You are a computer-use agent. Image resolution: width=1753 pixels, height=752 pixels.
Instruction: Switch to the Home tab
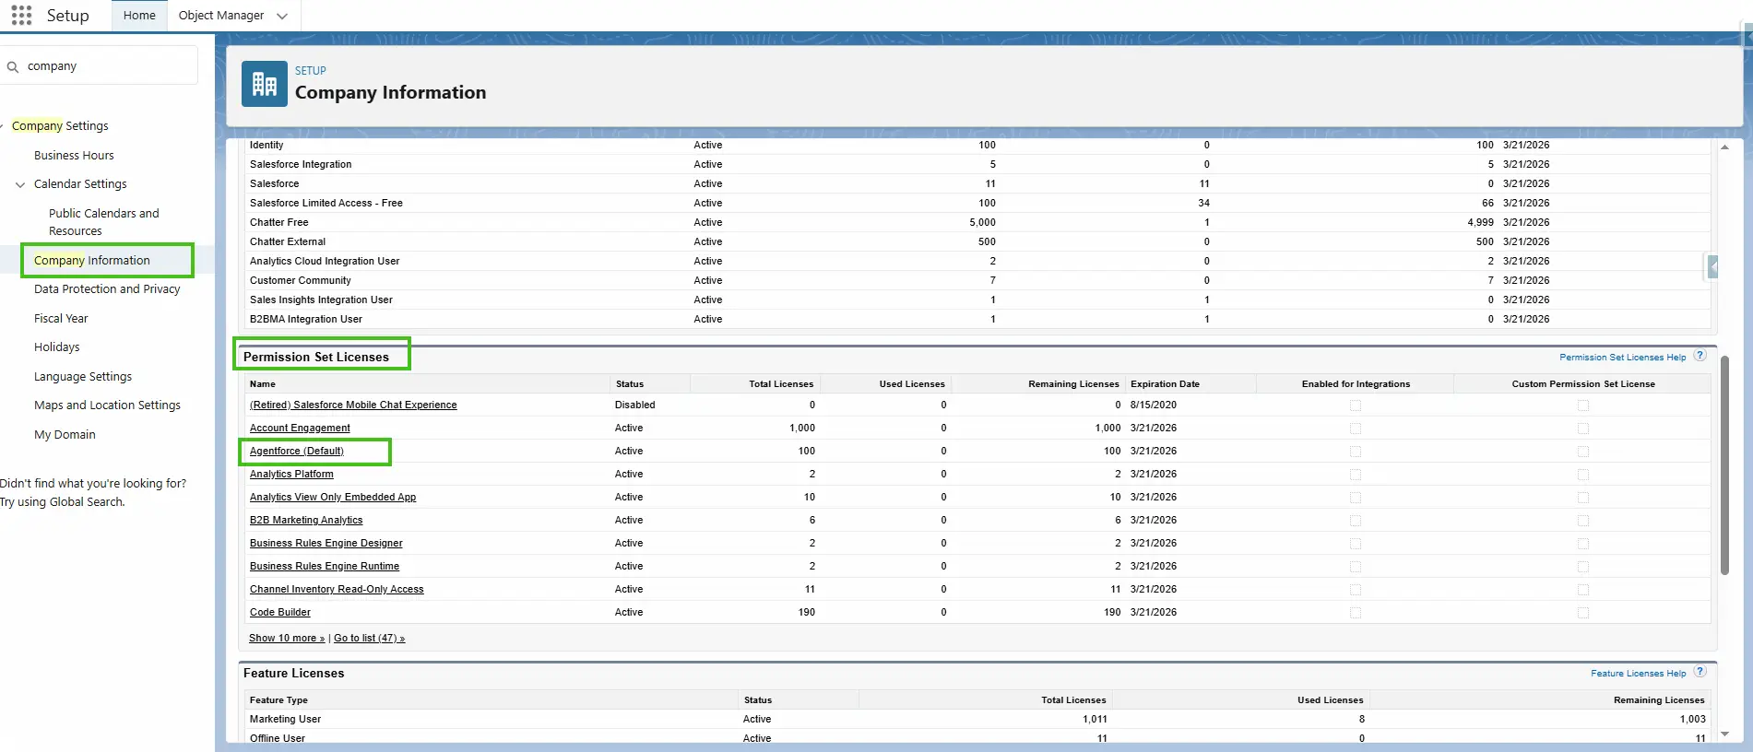[139, 16]
